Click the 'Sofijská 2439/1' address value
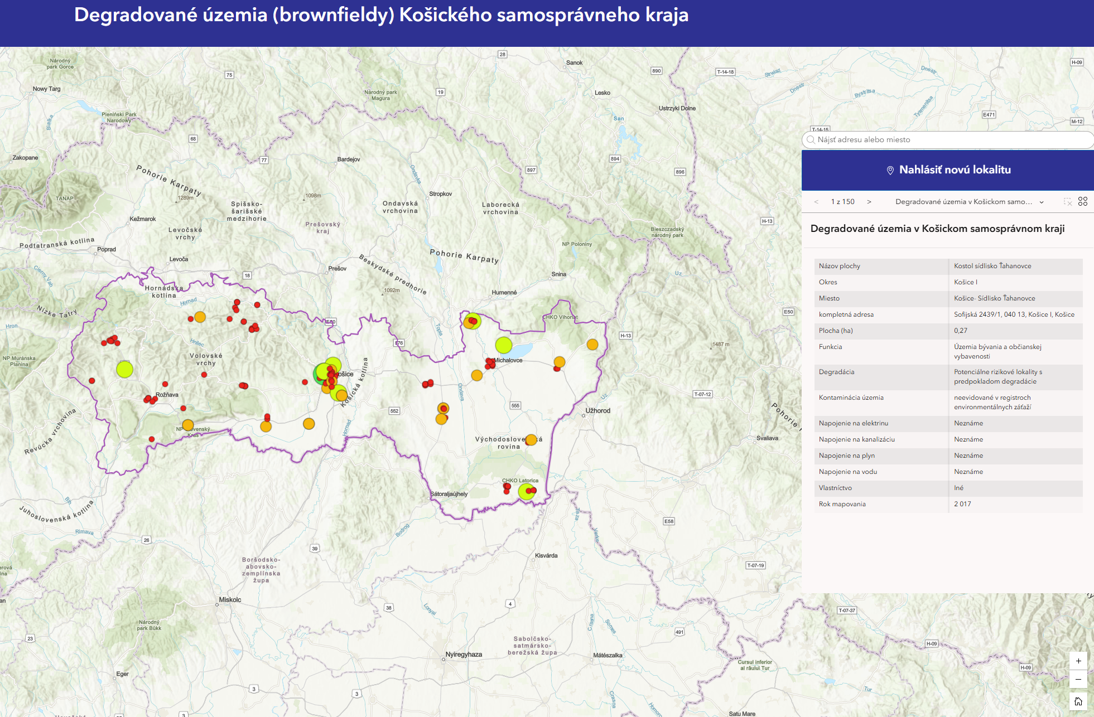 1014,314
